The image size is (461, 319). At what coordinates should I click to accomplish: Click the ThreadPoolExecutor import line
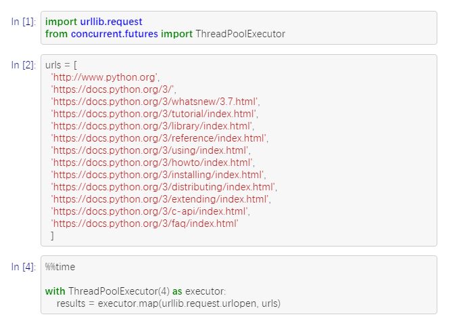click(165, 33)
